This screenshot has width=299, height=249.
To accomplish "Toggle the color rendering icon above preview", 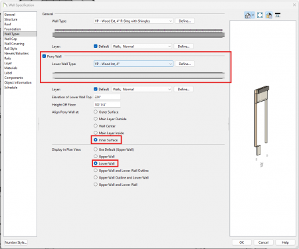I will (x=269, y=15).
